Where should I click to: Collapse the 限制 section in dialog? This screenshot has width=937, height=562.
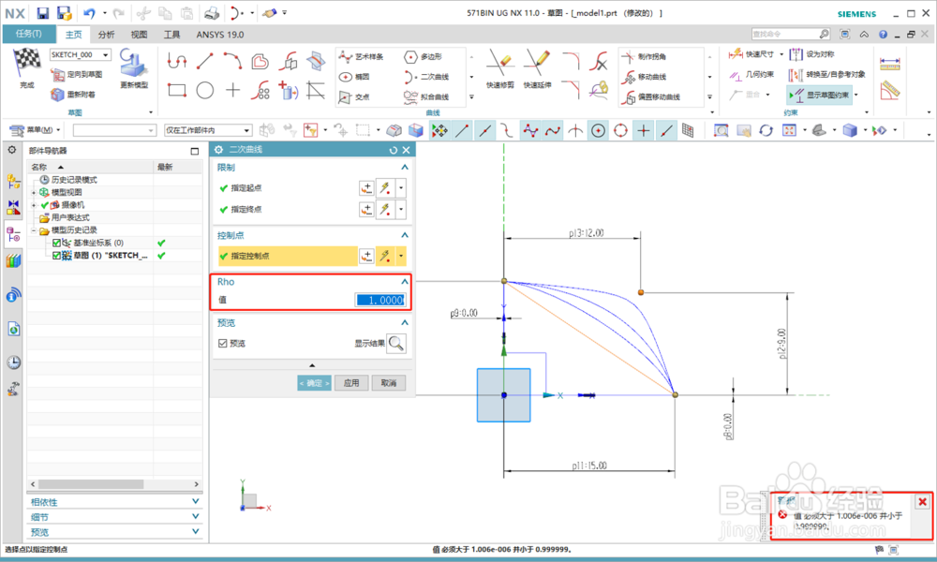[x=405, y=168]
